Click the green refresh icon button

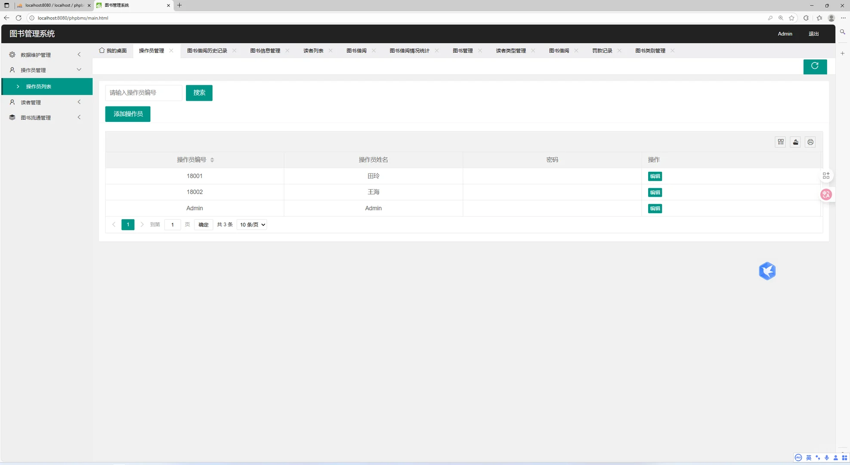click(x=815, y=66)
